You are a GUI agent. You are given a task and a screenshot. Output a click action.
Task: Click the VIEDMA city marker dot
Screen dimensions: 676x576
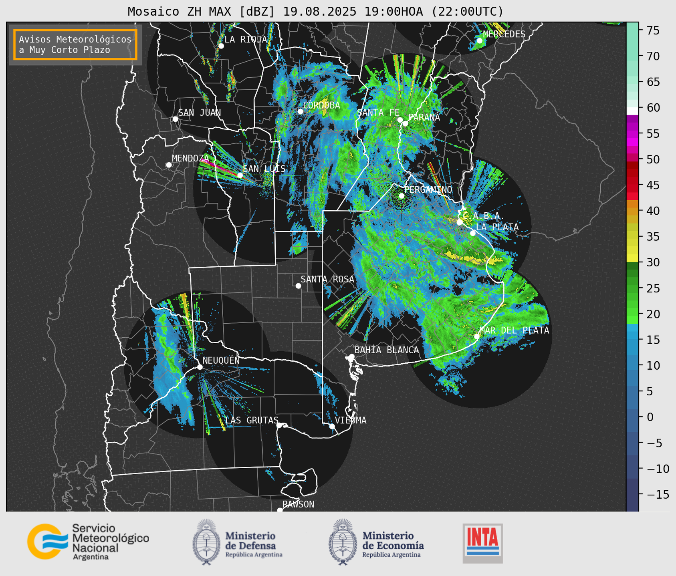(x=332, y=426)
